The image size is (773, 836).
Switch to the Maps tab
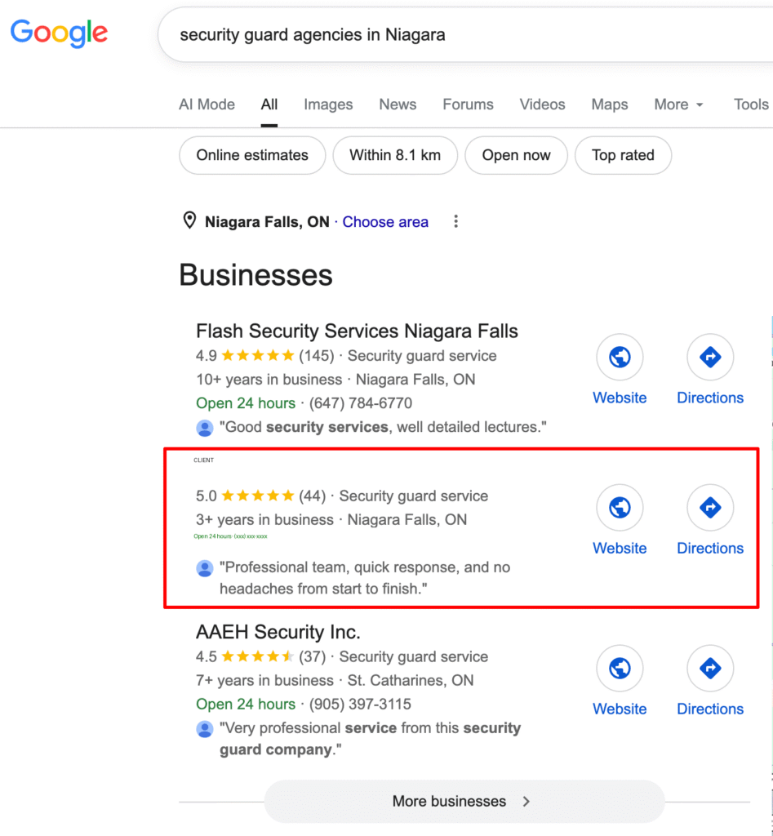coord(609,104)
